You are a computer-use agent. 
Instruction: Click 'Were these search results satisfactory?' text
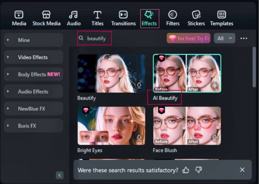128,170
